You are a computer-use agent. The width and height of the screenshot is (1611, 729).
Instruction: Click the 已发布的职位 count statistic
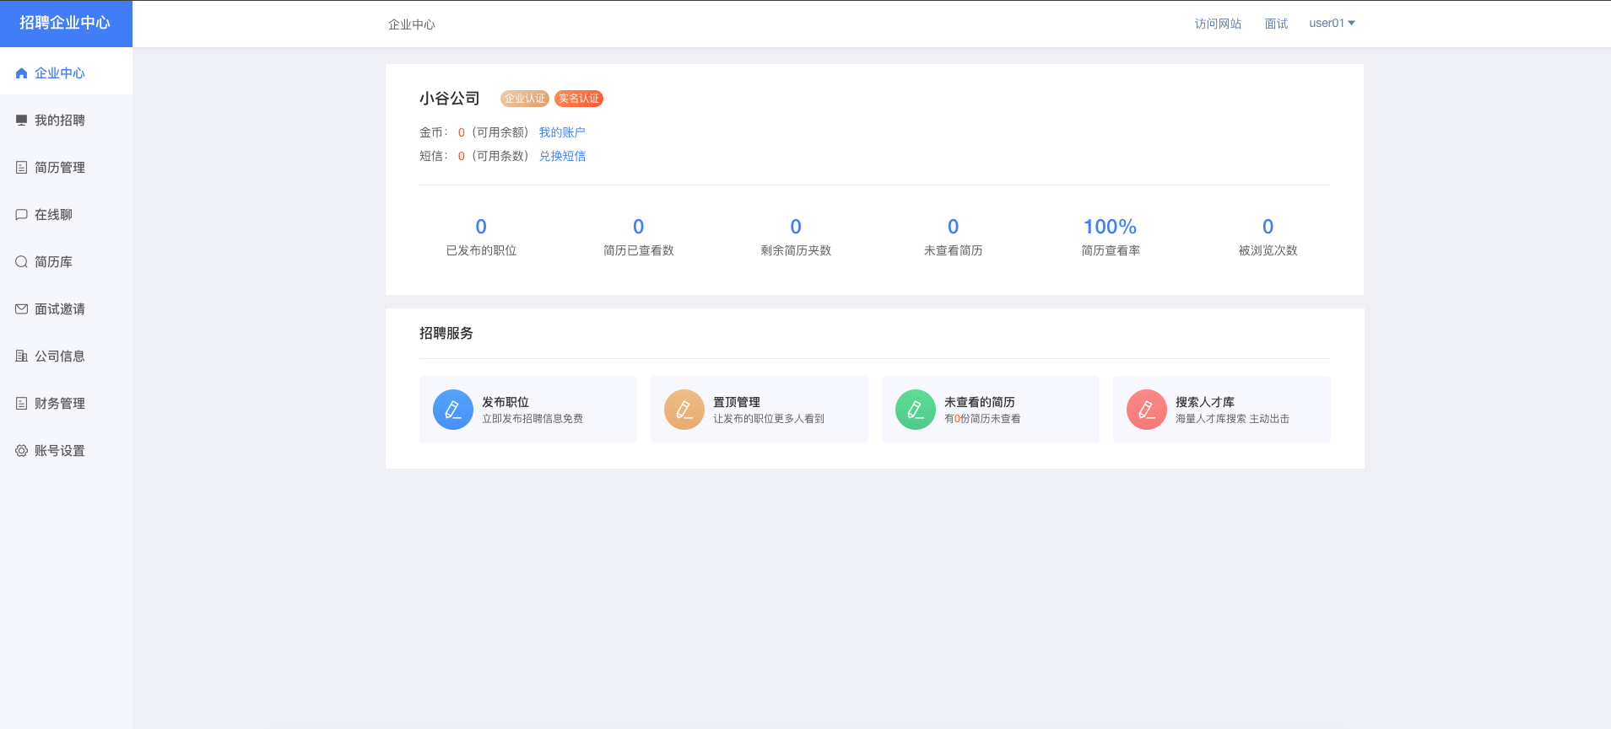[481, 228]
